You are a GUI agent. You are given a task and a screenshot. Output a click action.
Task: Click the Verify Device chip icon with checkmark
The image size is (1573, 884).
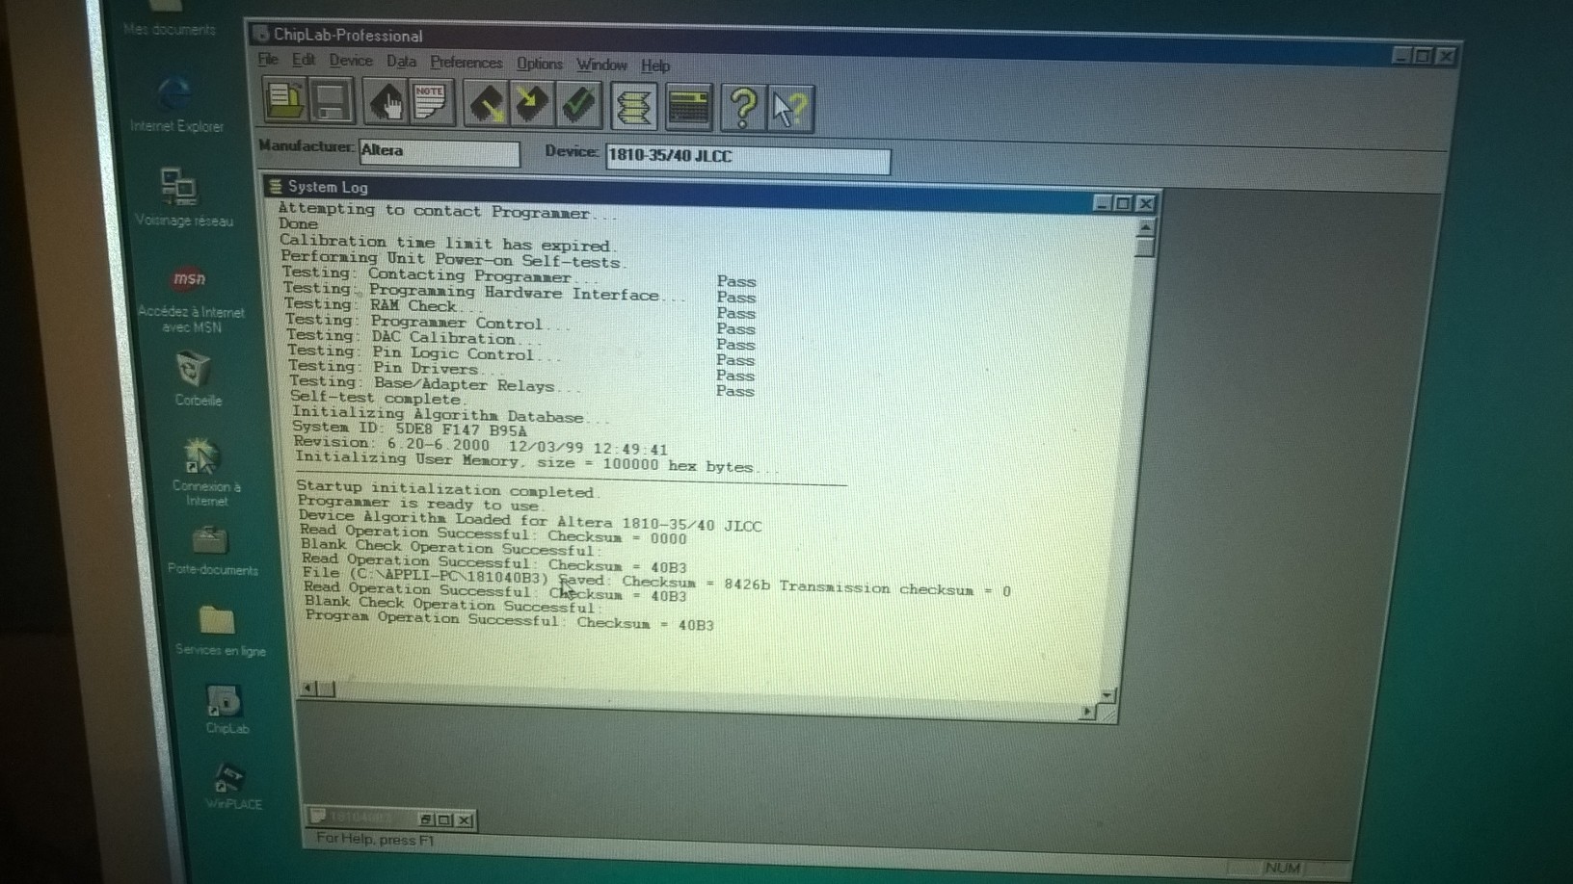tap(577, 106)
